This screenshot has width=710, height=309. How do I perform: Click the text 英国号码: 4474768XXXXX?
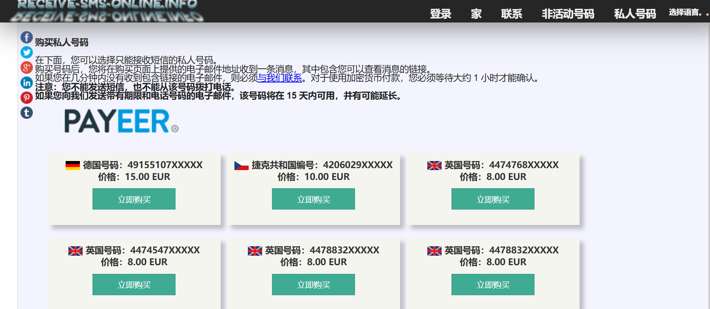coord(502,165)
